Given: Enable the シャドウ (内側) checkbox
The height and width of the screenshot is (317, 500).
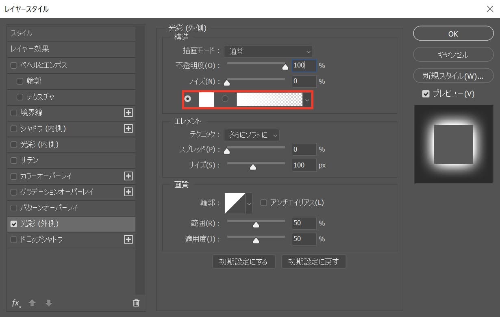Looking at the screenshot, I should click(14, 128).
